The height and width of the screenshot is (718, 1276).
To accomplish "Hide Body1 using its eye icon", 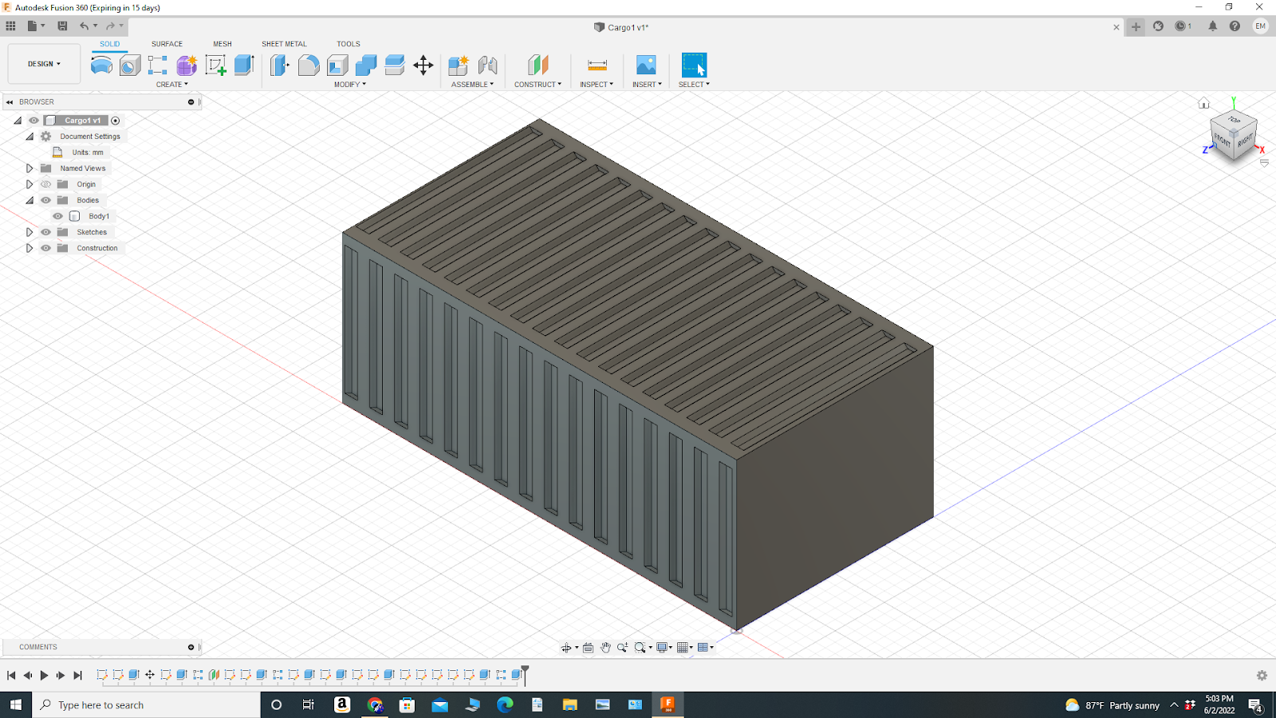I will [57, 216].
